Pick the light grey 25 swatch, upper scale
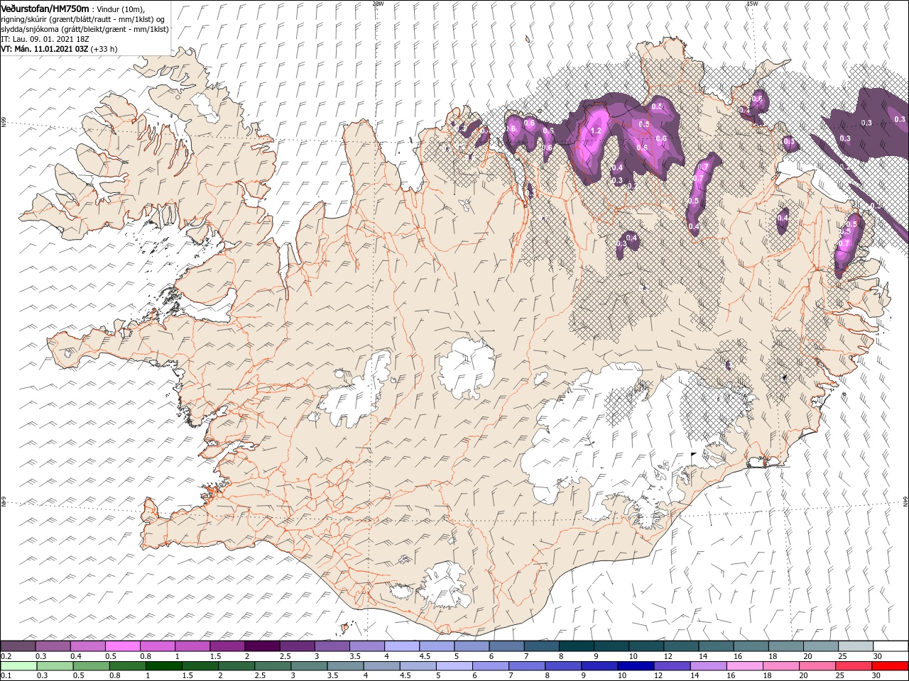The width and height of the screenshot is (909, 681). point(856,646)
